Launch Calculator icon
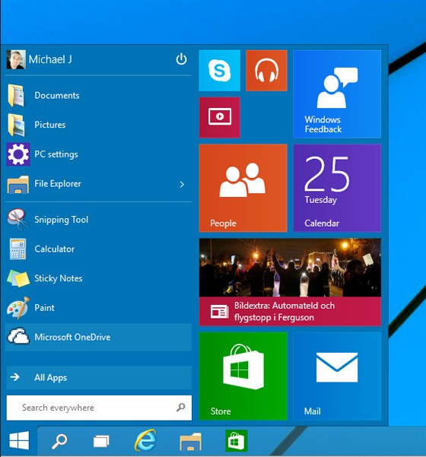Viewport: 426px width, 457px height. [x=17, y=249]
